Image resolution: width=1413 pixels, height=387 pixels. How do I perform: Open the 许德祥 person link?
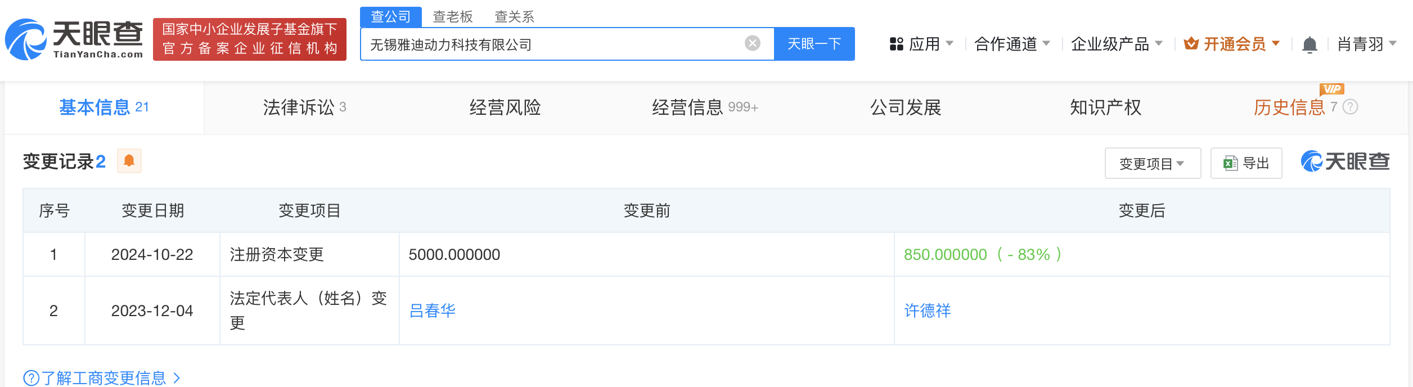pyautogui.click(x=927, y=310)
